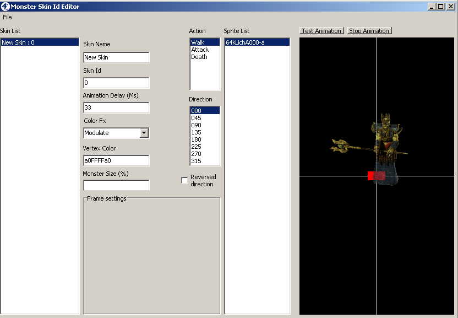This screenshot has width=458, height=318.
Task: Select direction 045
Action: 205,118
